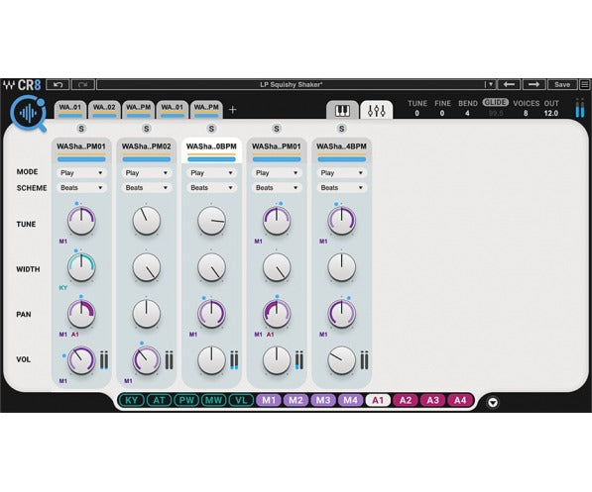The height and width of the screenshot is (492, 592).
Task: Click the Vol knob of WASha..4BPM
Action: tap(342, 360)
